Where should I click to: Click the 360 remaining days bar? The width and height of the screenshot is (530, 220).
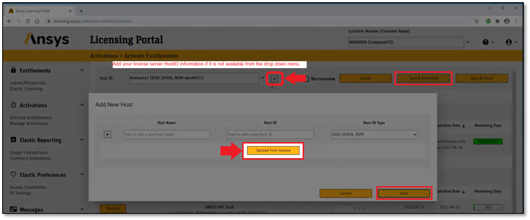488,208
